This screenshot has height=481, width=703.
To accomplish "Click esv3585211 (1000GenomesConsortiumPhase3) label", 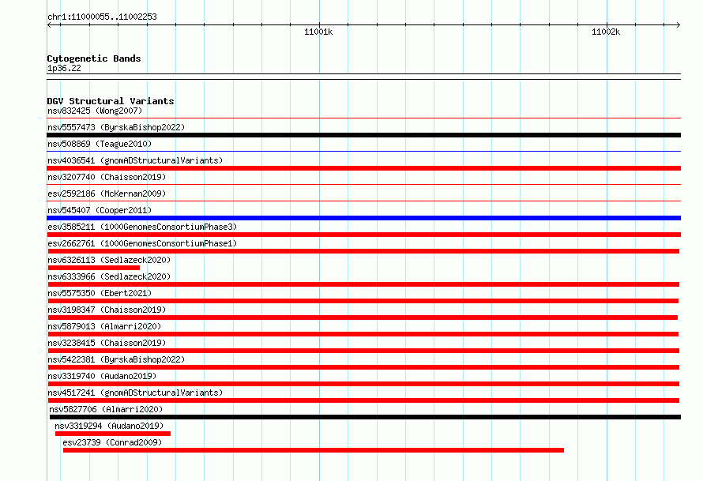I will [x=142, y=227].
